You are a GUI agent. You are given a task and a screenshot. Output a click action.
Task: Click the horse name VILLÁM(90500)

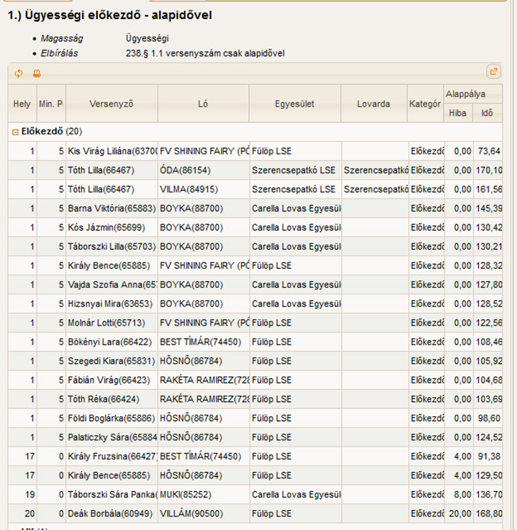pyautogui.click(x=188, y=514)
